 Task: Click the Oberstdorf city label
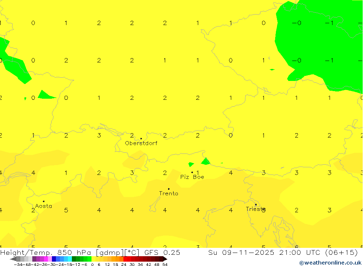(x=141, y=143)
